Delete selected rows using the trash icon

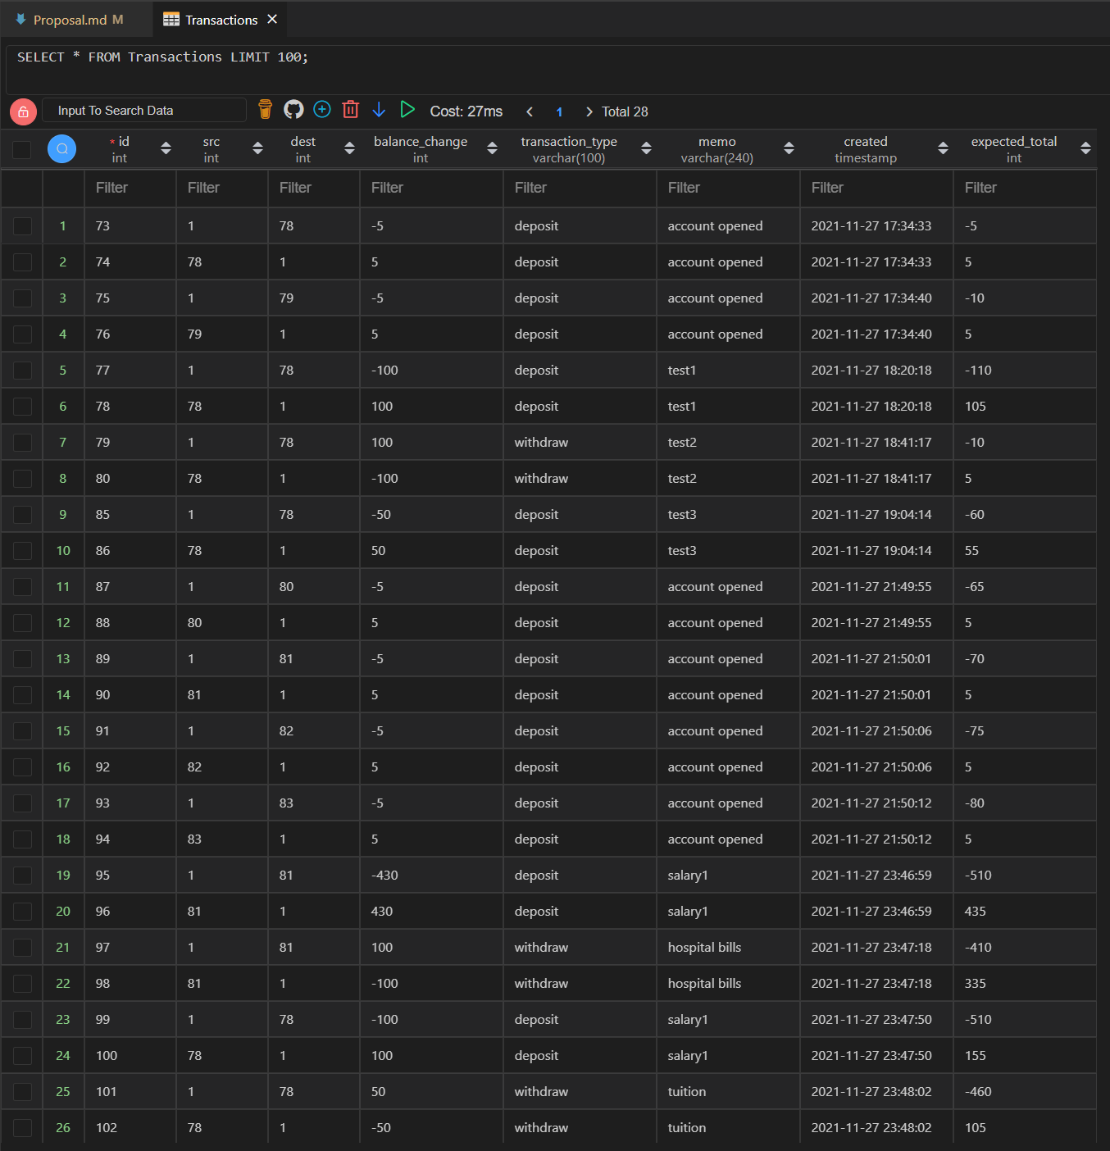(x=351, y=109)
